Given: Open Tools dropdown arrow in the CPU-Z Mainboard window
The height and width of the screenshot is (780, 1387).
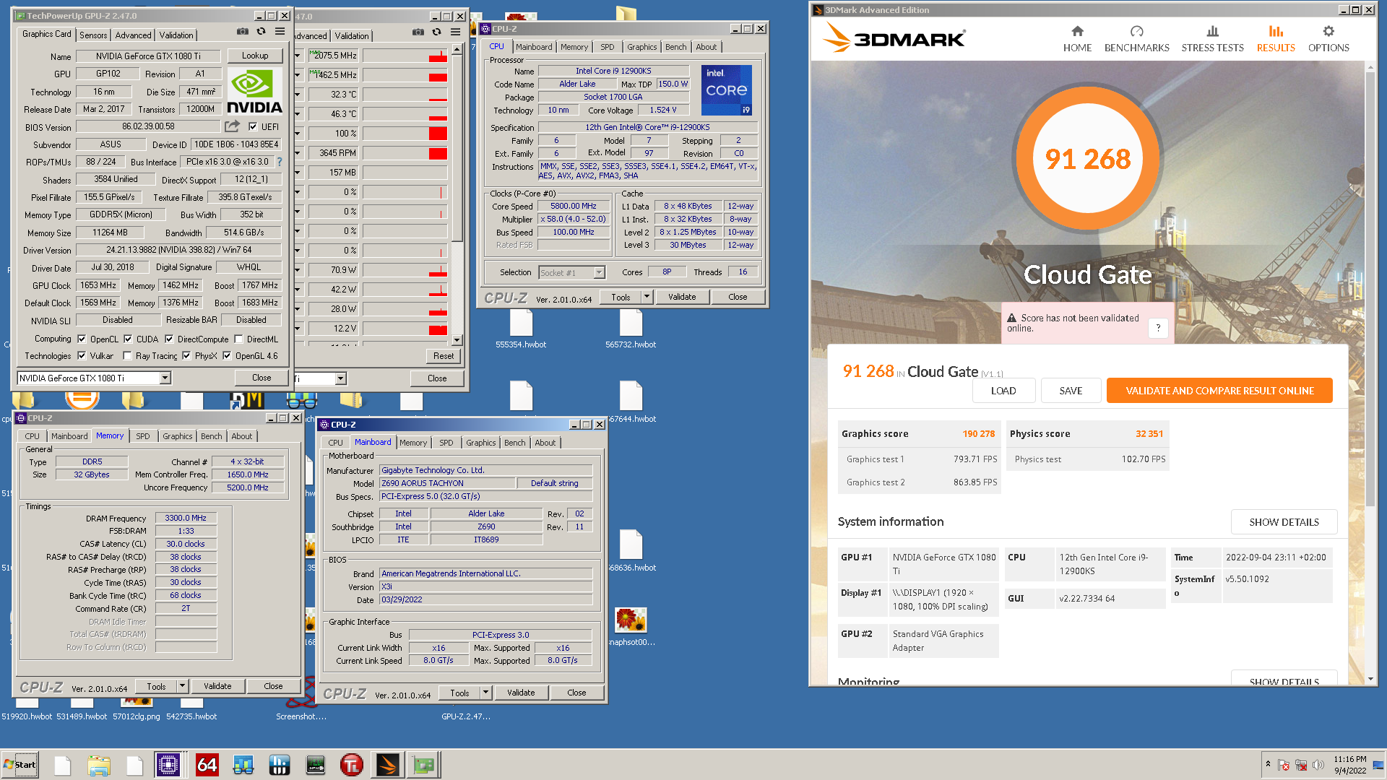Looking at the screenshot, I should pos(485,693).
